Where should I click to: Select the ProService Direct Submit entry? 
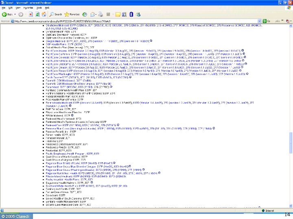67,144
